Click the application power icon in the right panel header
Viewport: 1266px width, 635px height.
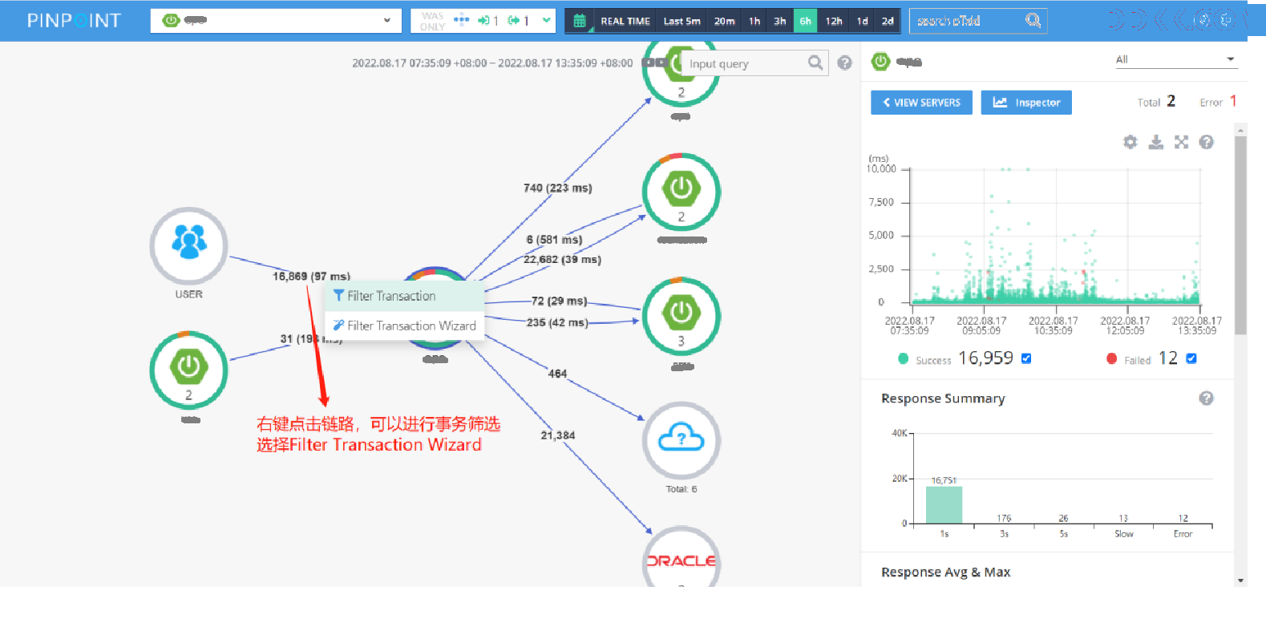[x=880, y=61]
